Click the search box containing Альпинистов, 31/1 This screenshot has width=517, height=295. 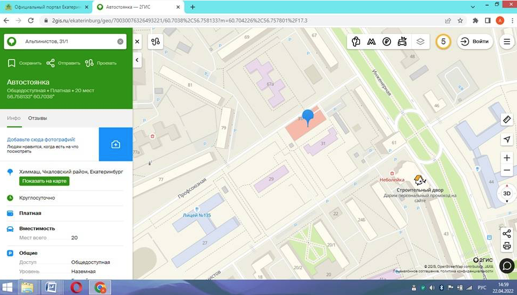[65, 41]
